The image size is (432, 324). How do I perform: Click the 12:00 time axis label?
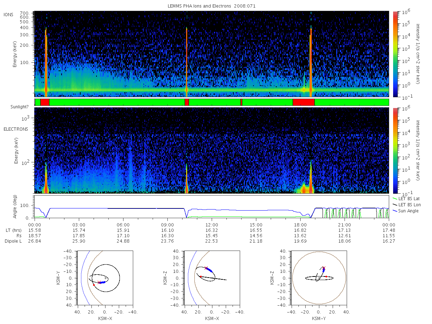pos(212,224)
